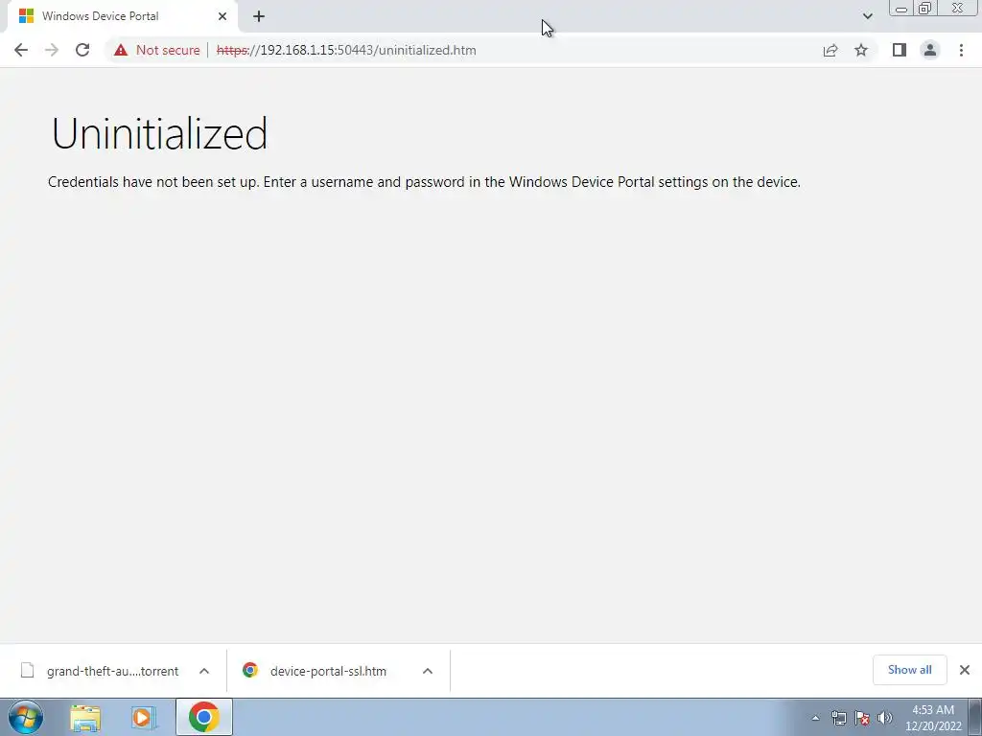Bookmark this page with the star icon
Image resolution: width=982 pixels, height=736 pixels.
click(x=861, y=50)
